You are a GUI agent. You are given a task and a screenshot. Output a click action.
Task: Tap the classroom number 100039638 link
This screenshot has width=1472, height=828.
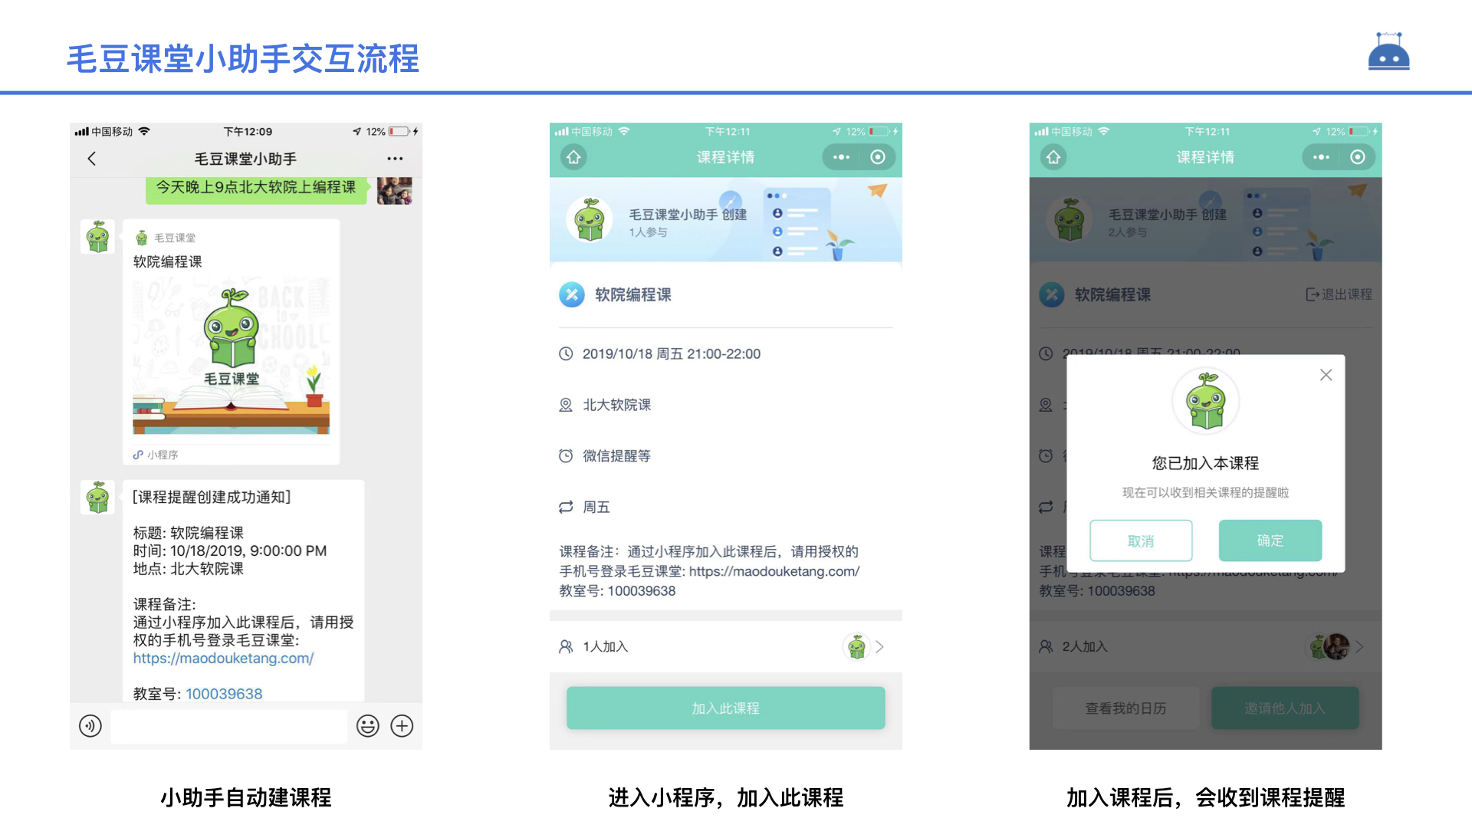[224, 694]
